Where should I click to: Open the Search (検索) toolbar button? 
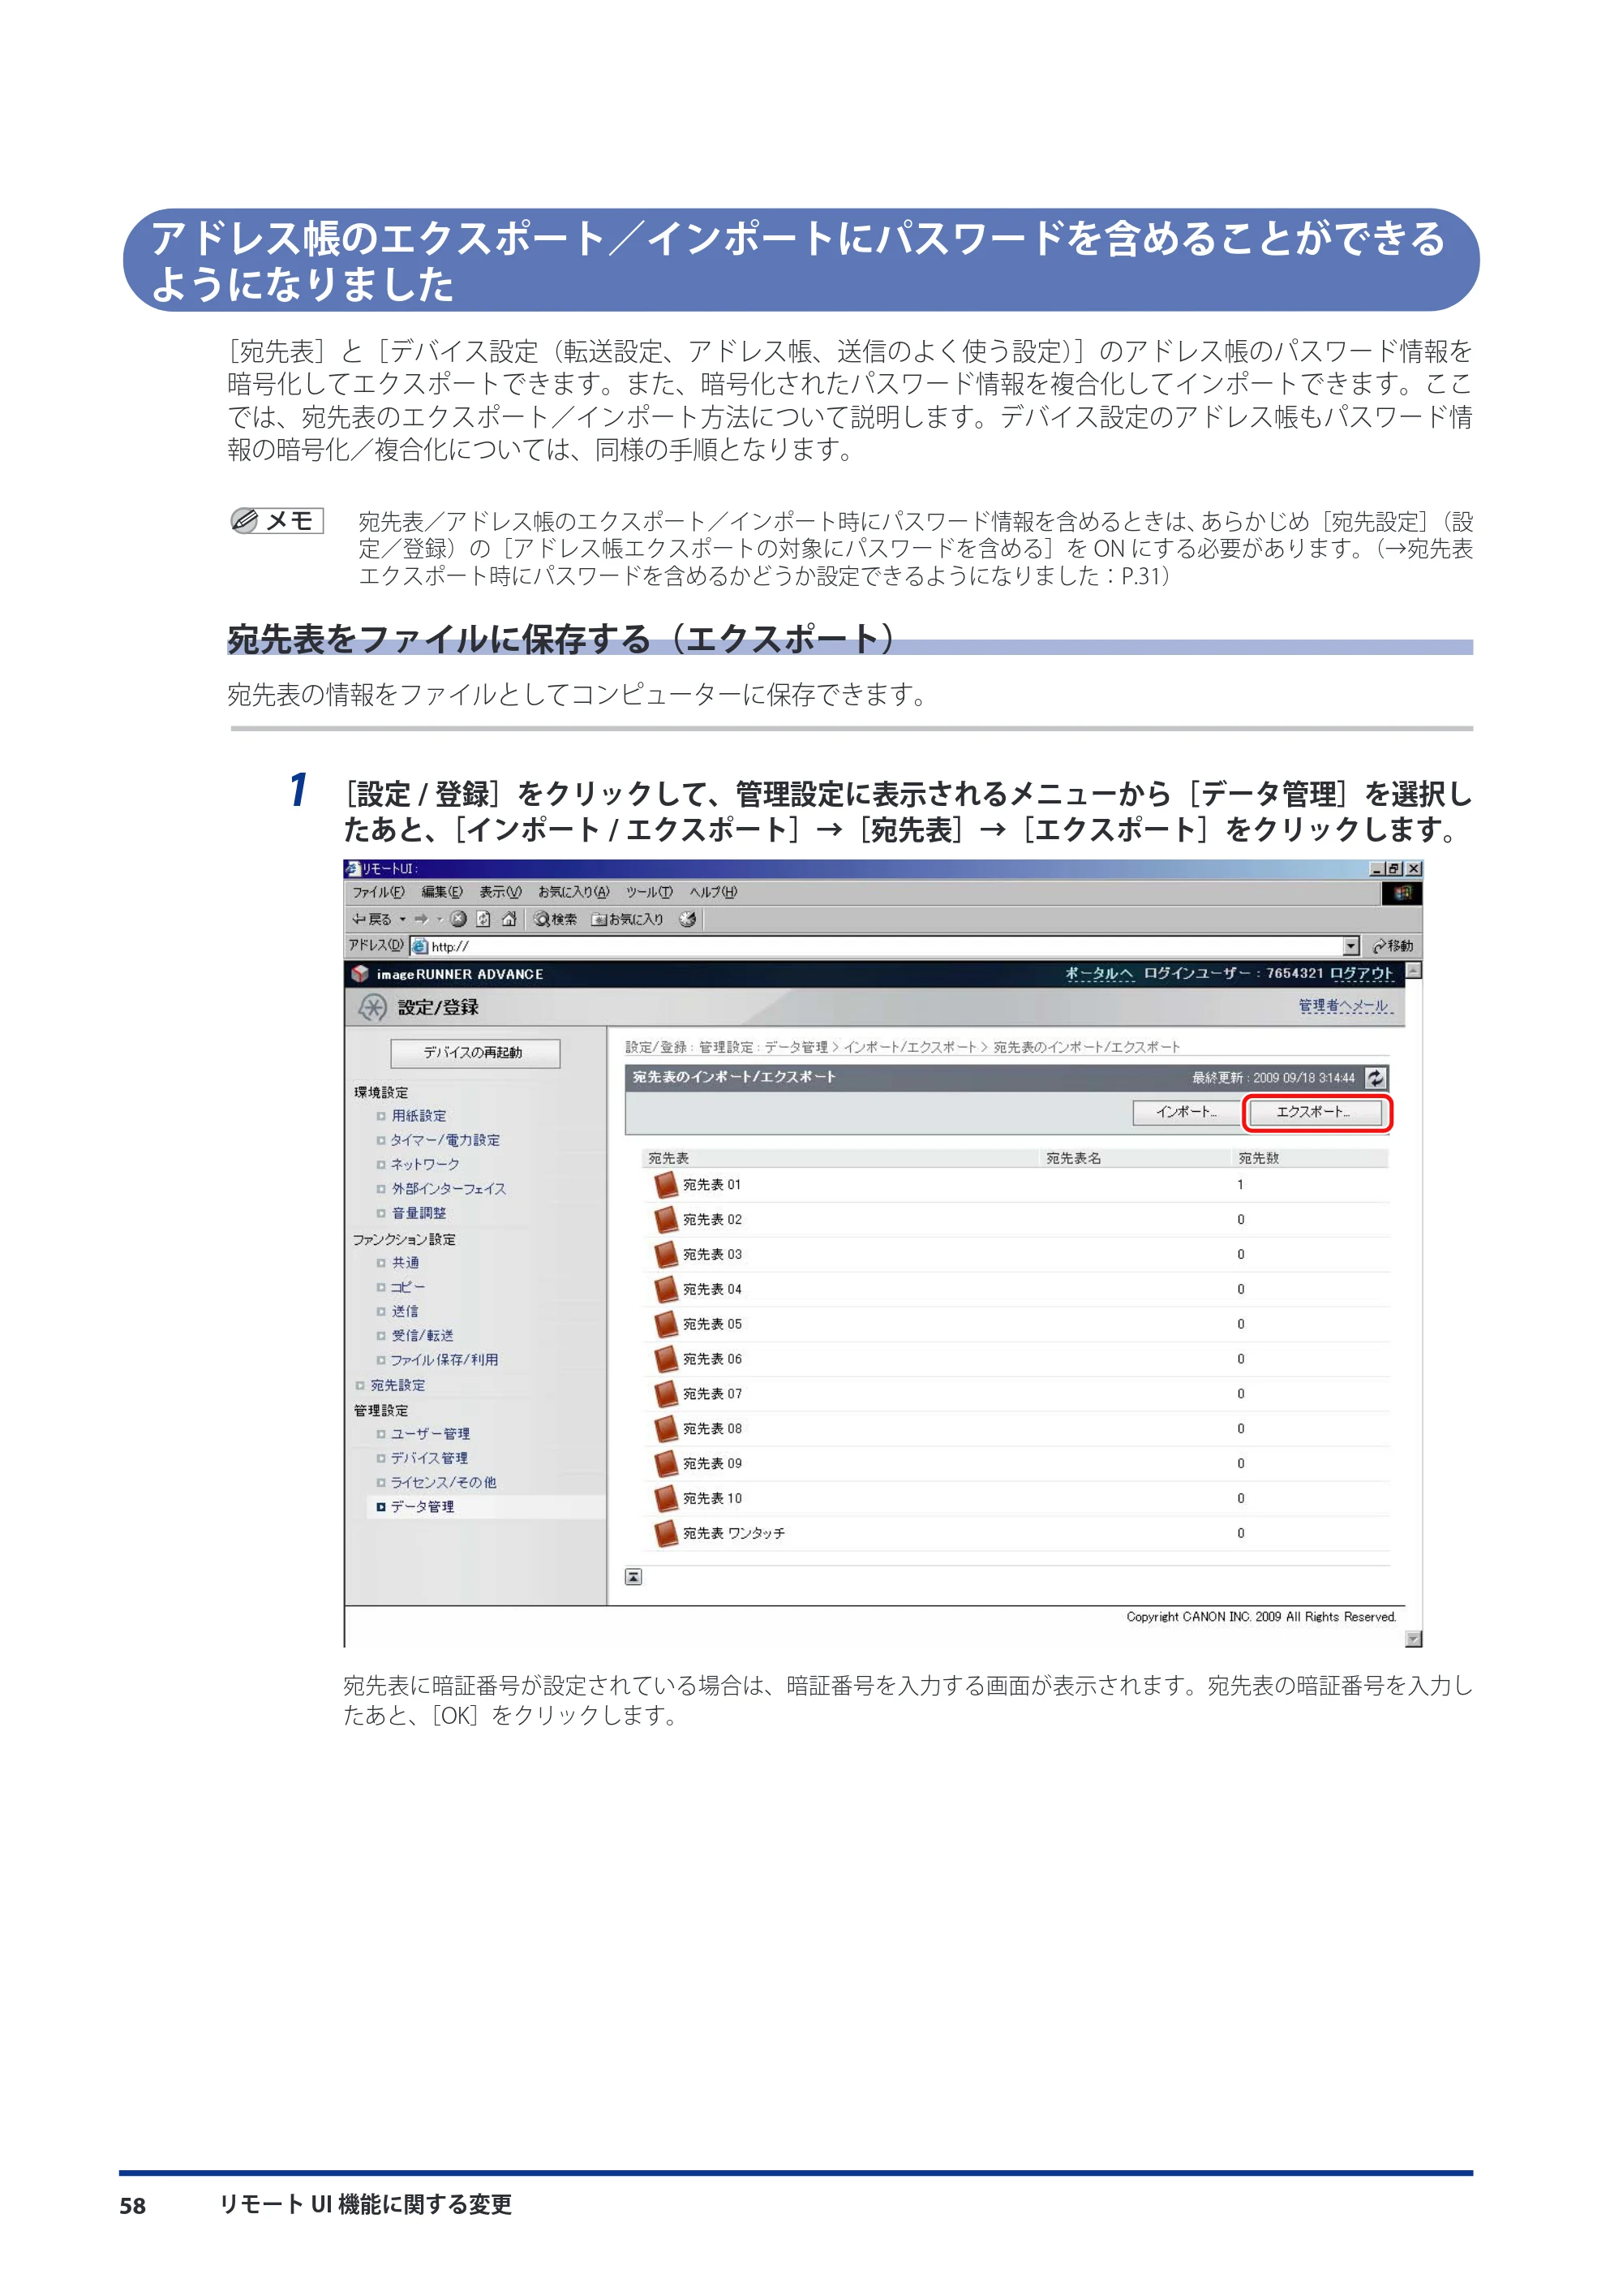point(556,919)
